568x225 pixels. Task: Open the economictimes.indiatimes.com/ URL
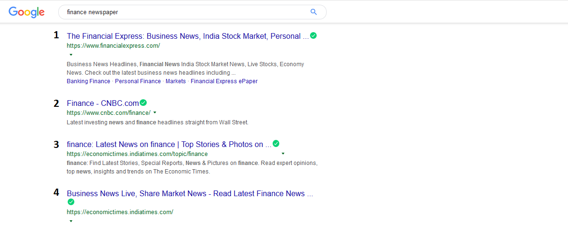[x=120, y=212]
